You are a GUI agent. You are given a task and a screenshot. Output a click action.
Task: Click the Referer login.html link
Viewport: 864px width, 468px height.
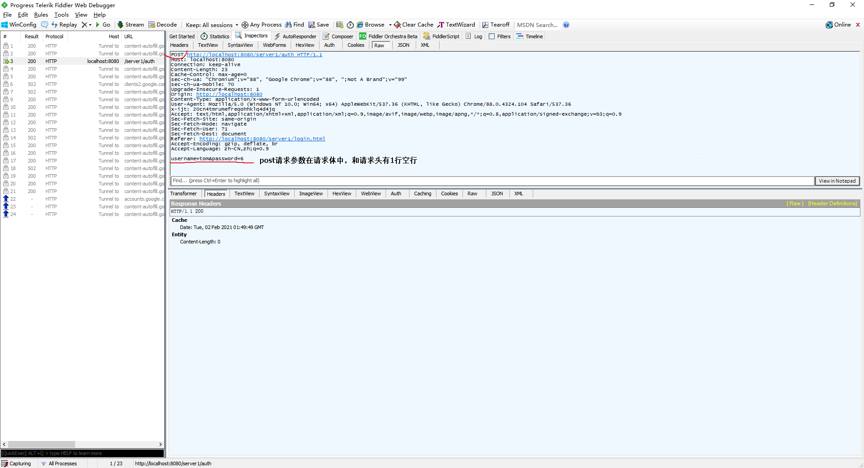tap(262, 139)
